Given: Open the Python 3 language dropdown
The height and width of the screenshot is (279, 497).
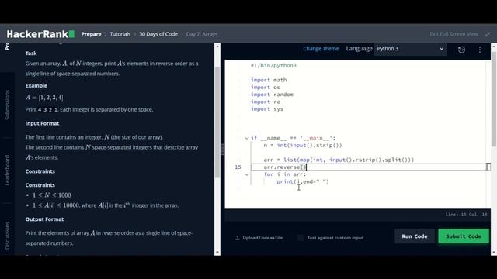Looking at the screenshot, I should click(411, 49).
